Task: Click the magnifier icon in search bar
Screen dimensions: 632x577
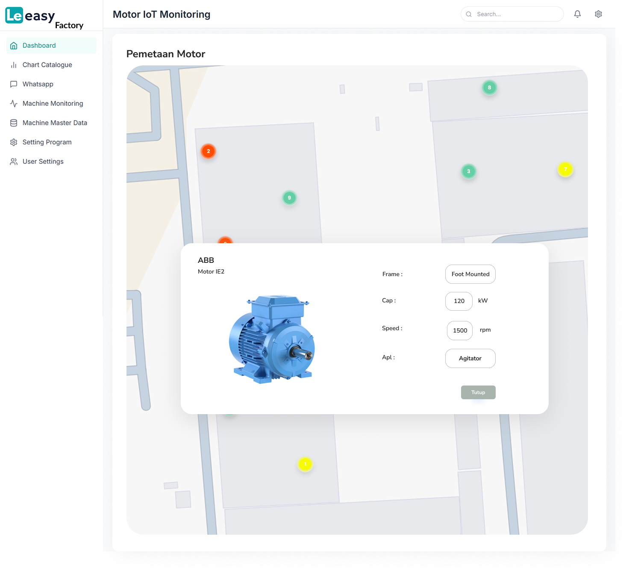Action: tap(469, 14)
